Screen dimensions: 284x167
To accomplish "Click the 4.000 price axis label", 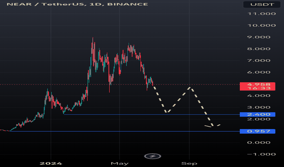I will 259,96.
